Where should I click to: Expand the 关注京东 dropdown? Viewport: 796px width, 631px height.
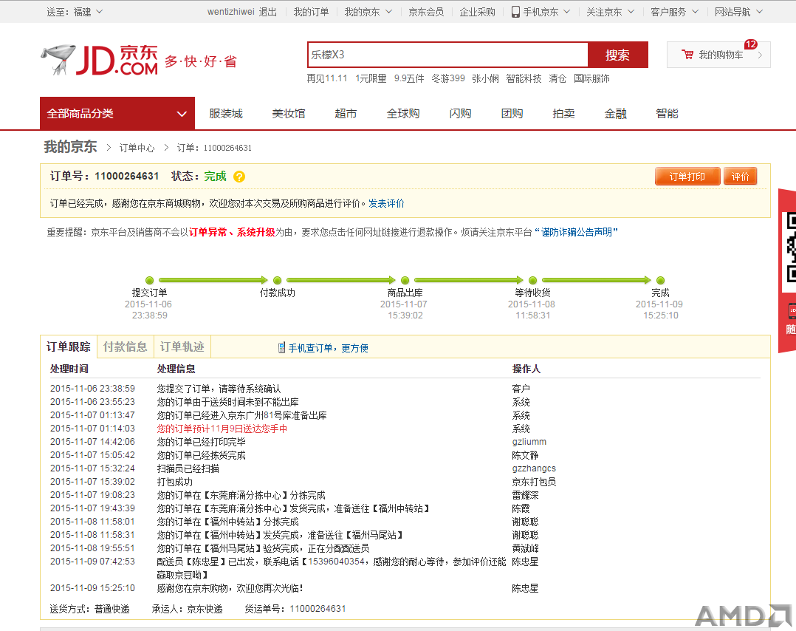[x=610, y=12]
